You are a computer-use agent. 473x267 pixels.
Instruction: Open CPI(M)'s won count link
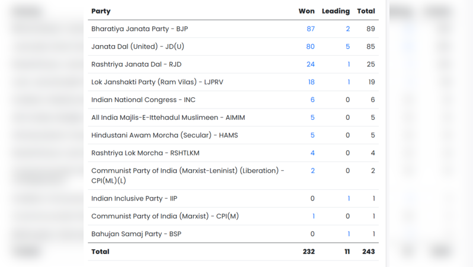(x=313, y=217)
